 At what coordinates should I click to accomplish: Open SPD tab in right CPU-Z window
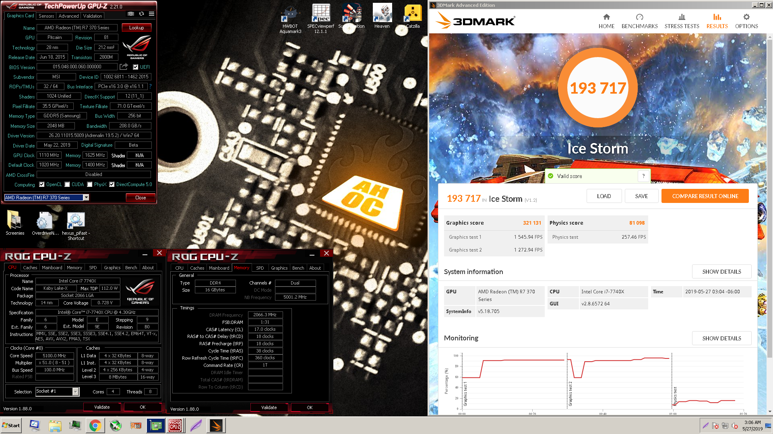260,268
